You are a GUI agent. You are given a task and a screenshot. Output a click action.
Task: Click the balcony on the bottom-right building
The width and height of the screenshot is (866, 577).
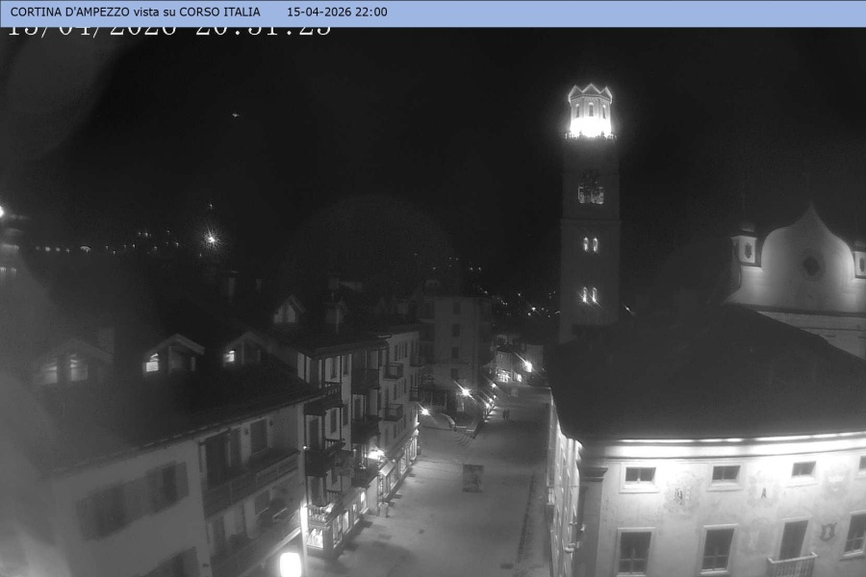coord(791,565)
